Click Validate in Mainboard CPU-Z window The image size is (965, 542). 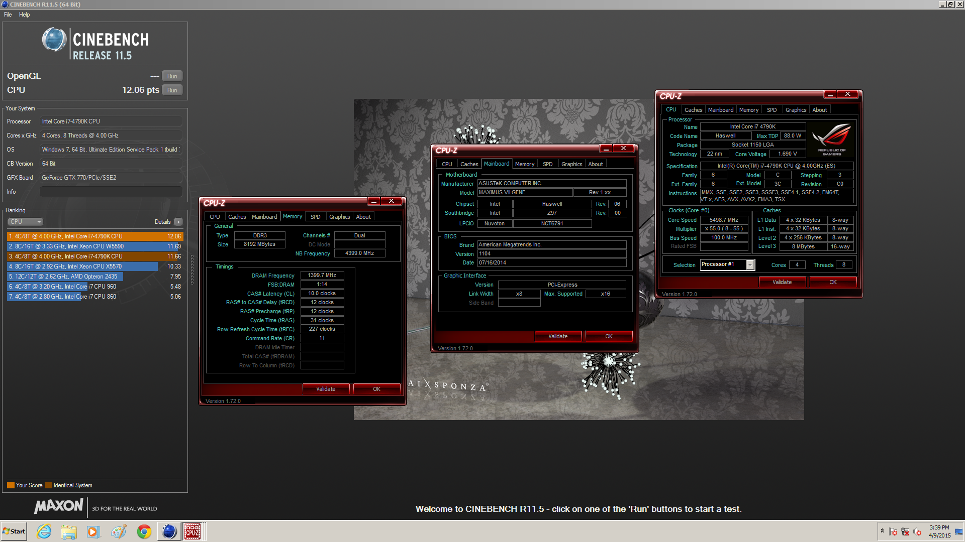(558, 337)
